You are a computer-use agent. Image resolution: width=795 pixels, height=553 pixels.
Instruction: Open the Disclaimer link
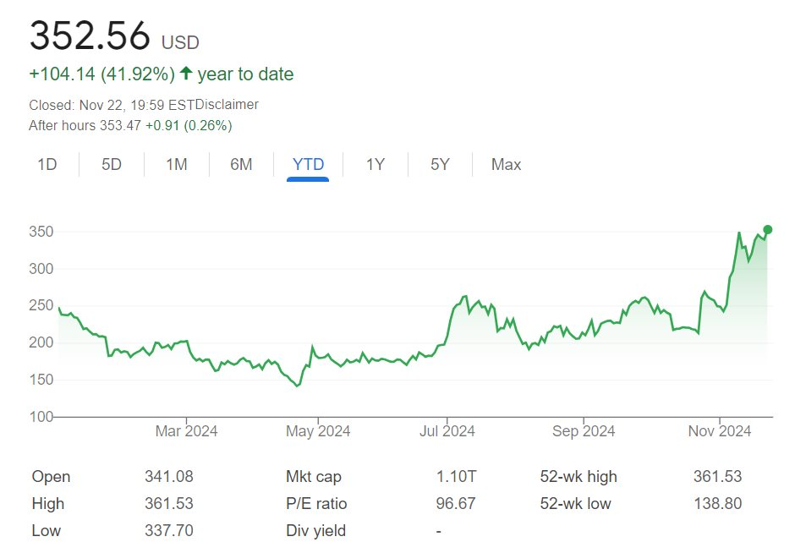click(x=227, y=105)
